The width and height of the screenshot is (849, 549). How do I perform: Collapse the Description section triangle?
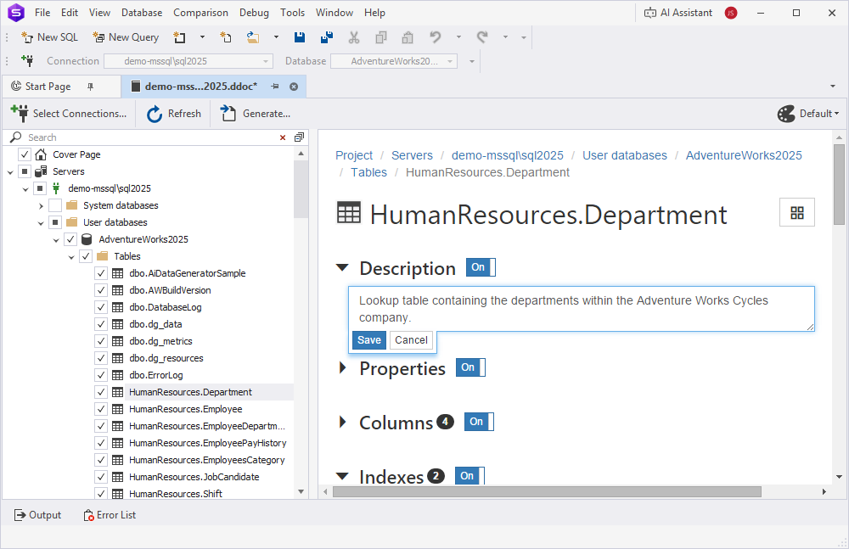coord(342,267)
